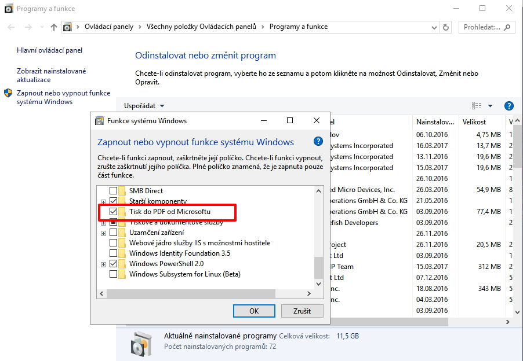523x361 pixels.
Task: Click the Back navigation arrow
Action: click(x=11, y=27)
